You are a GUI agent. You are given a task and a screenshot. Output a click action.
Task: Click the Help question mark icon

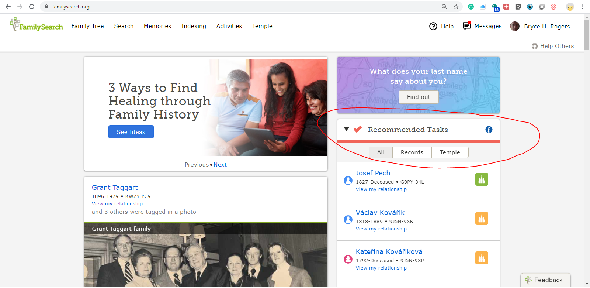[x=433, y=26]
